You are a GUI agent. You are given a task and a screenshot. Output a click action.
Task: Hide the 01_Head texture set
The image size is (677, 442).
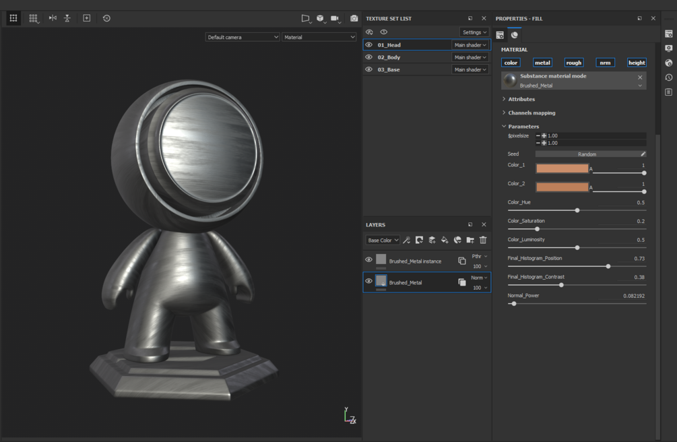tap(368, 45)
